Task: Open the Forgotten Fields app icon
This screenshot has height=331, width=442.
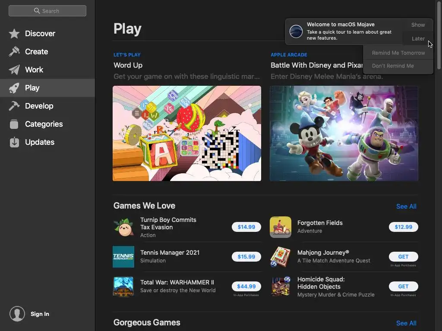Action: click(281, 227)
